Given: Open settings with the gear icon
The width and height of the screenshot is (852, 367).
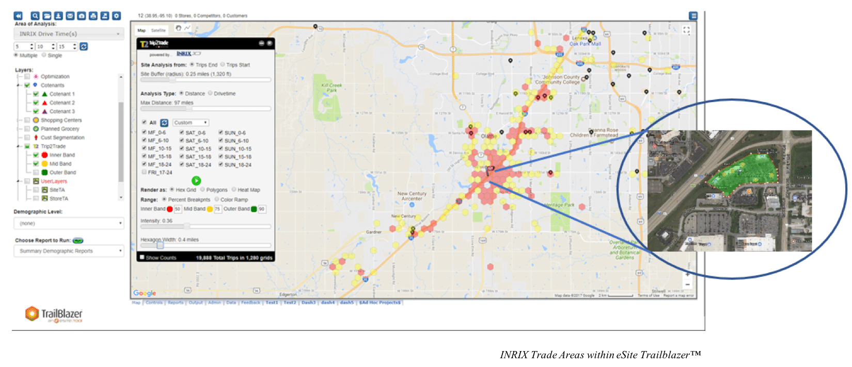Looking at the screenshot, I should 117,16.
